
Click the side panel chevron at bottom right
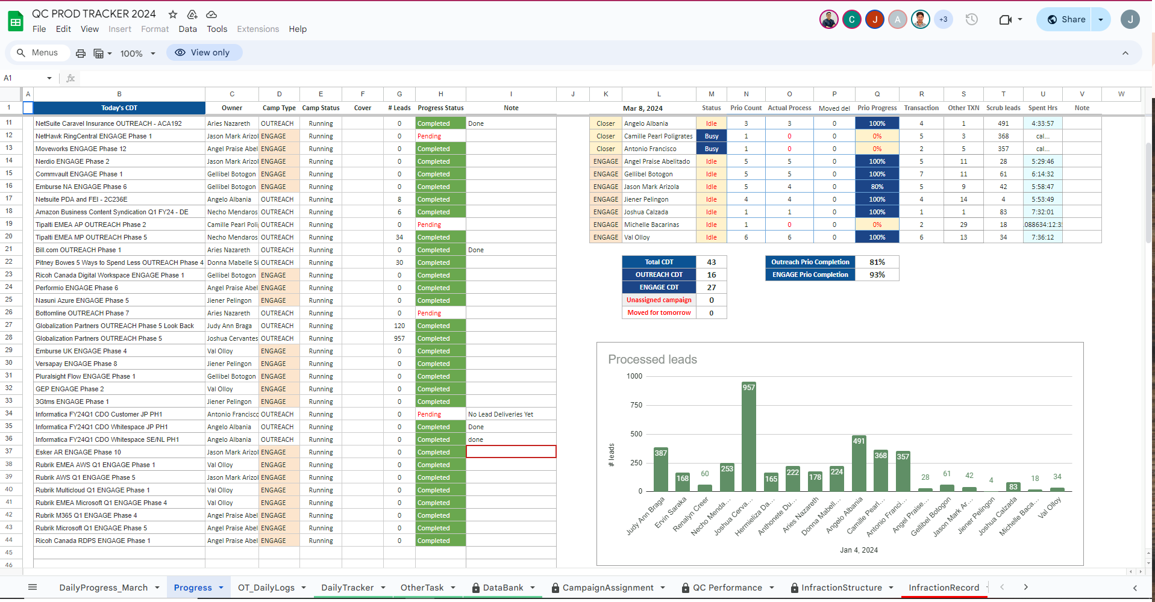[1135, 588]
